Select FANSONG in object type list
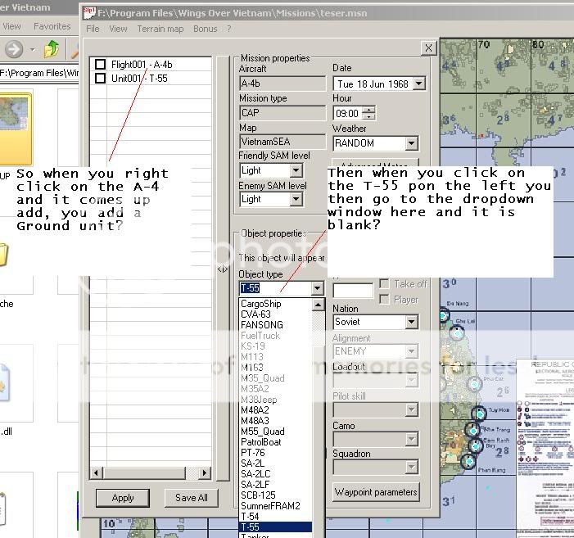574x538 pixels. [x=276, y=325]
